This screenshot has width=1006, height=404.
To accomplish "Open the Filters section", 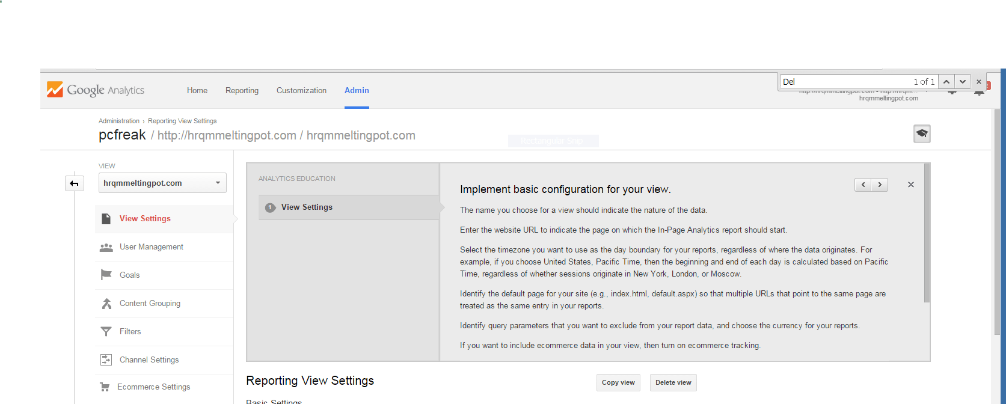I will 130,332.
